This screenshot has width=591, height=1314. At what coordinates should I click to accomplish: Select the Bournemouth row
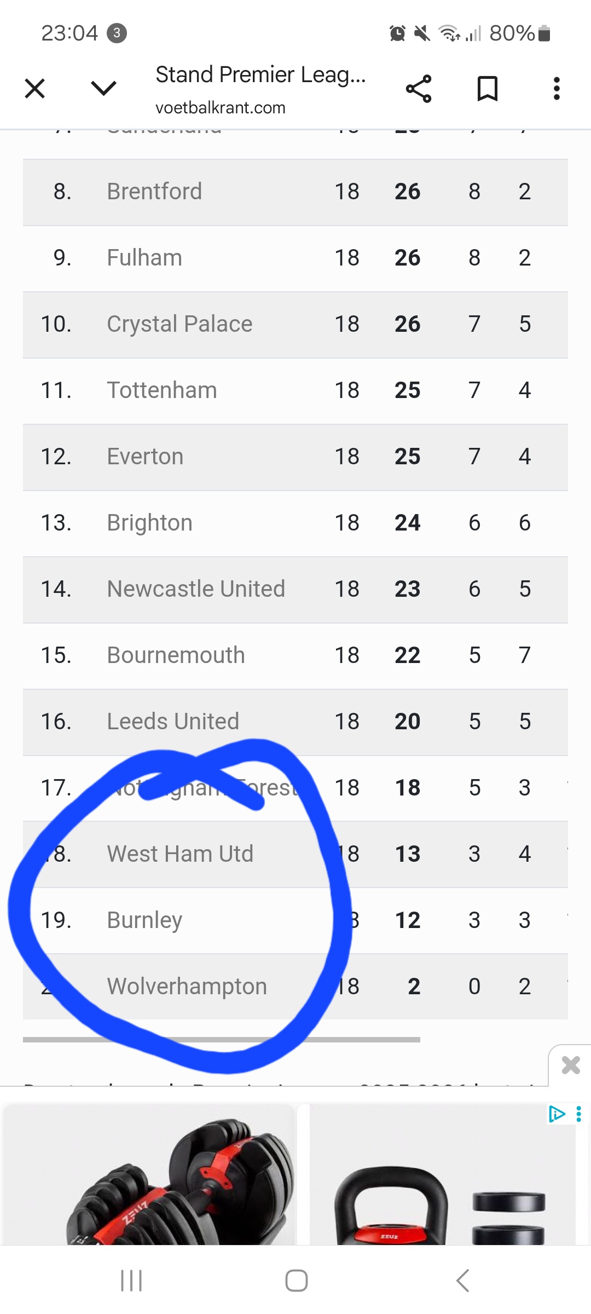(296, 656)
